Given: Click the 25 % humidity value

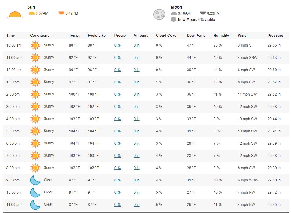Looking at the screenshot, I should (x=218, y=45).
